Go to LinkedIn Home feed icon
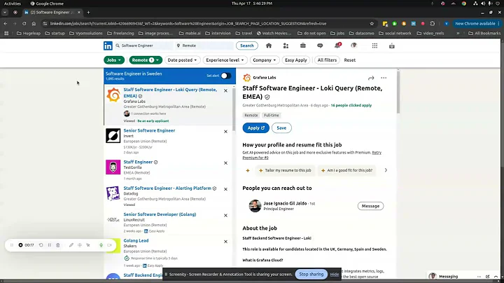 pyautogui.click(x=269, y=46)
